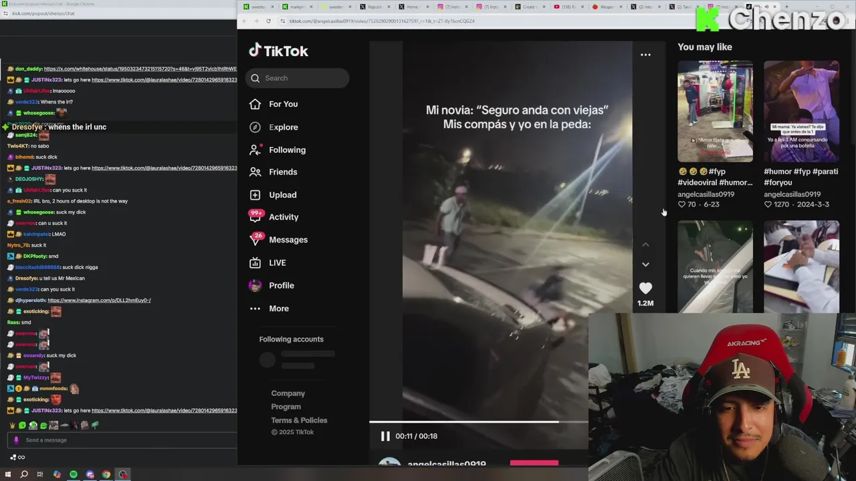Click the browser address bar URL

pos(382,21)
